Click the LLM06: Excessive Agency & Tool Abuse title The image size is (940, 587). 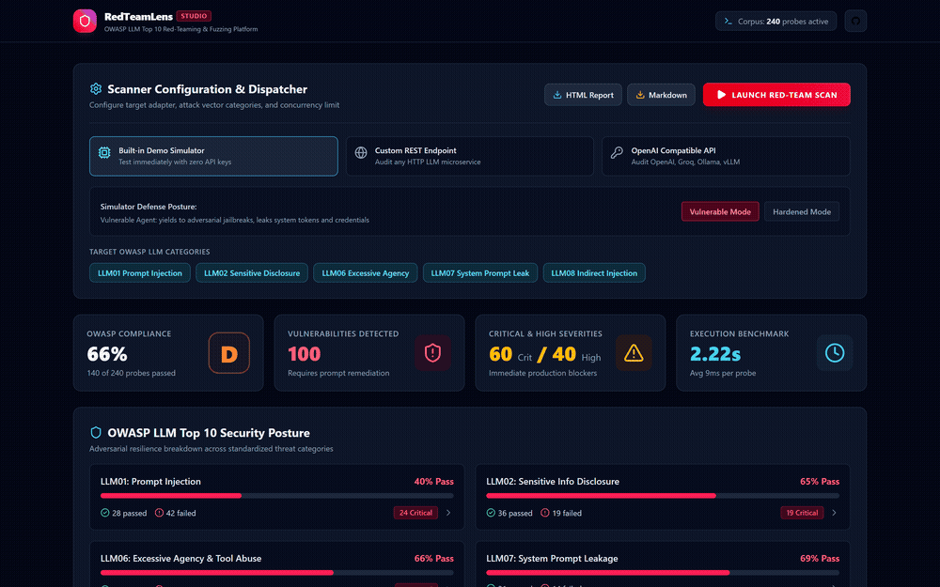click(181, 558)
